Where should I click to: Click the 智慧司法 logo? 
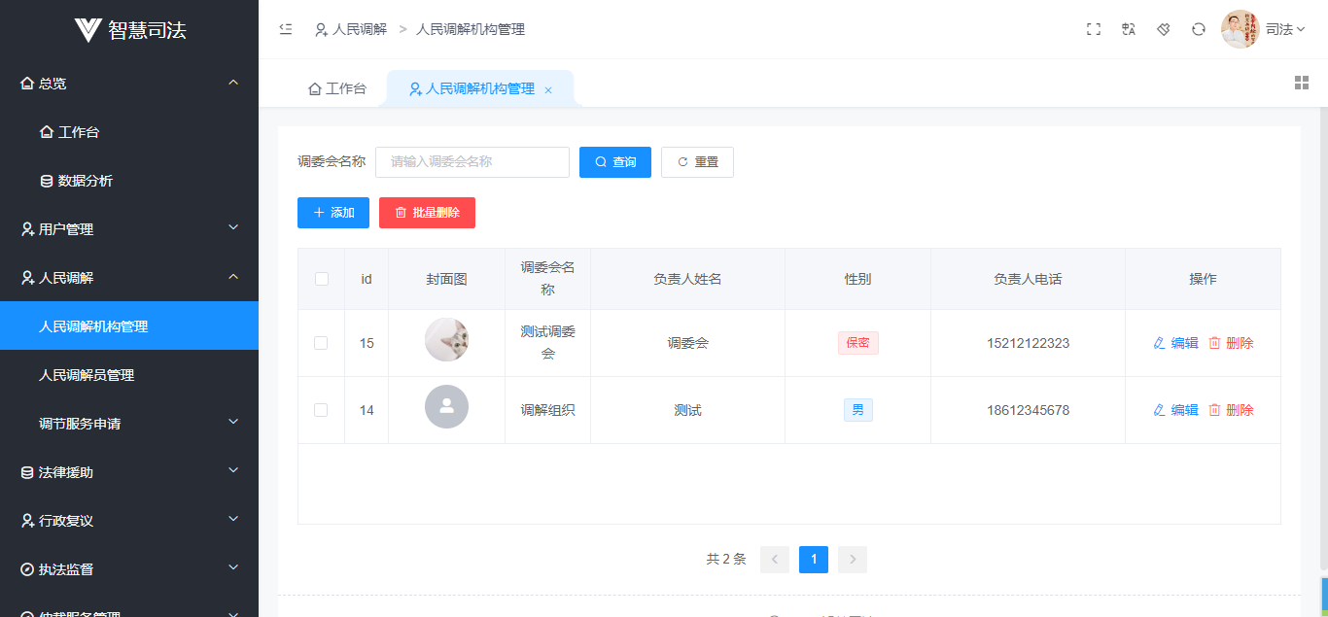[127, 29]
